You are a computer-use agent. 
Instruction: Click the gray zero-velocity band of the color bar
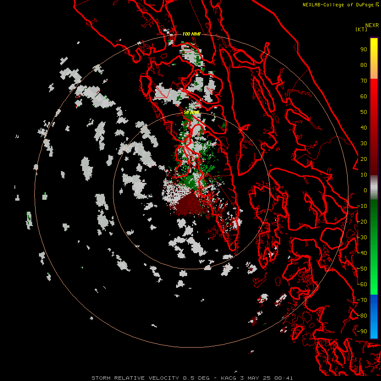tap(374, 188)
